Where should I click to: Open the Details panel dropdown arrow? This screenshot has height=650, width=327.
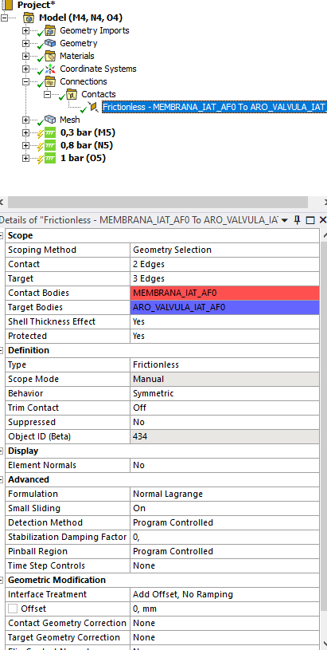pos(284,220)
